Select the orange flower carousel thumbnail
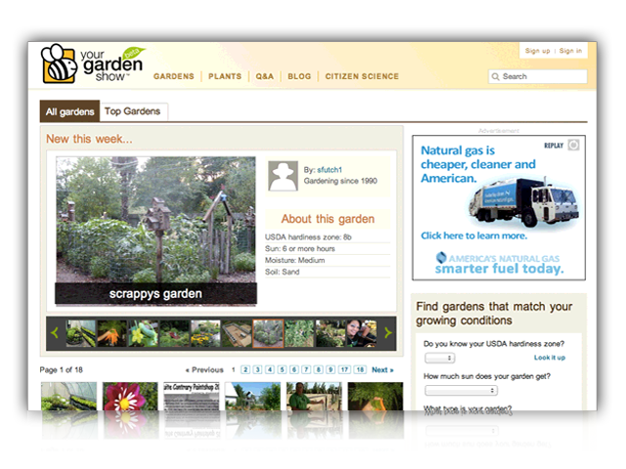Screen dimensions: 626x469 click(x=112, y=333)
